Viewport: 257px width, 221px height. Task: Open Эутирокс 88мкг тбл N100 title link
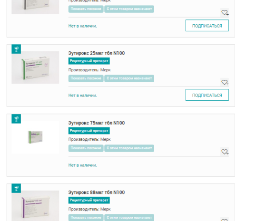[x=97, y=192]
